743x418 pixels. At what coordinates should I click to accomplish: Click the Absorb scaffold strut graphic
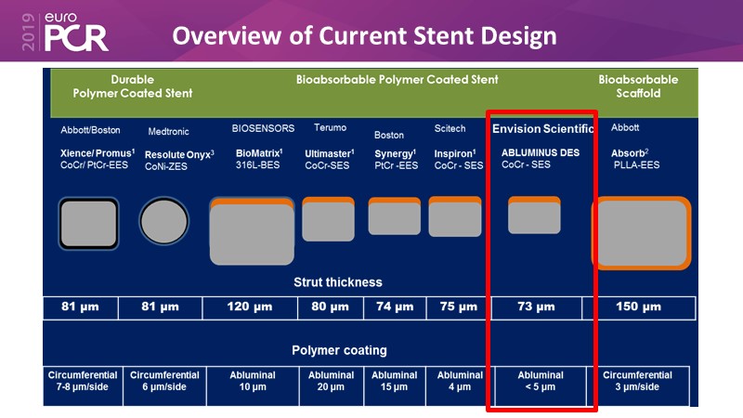coord(641,232)
